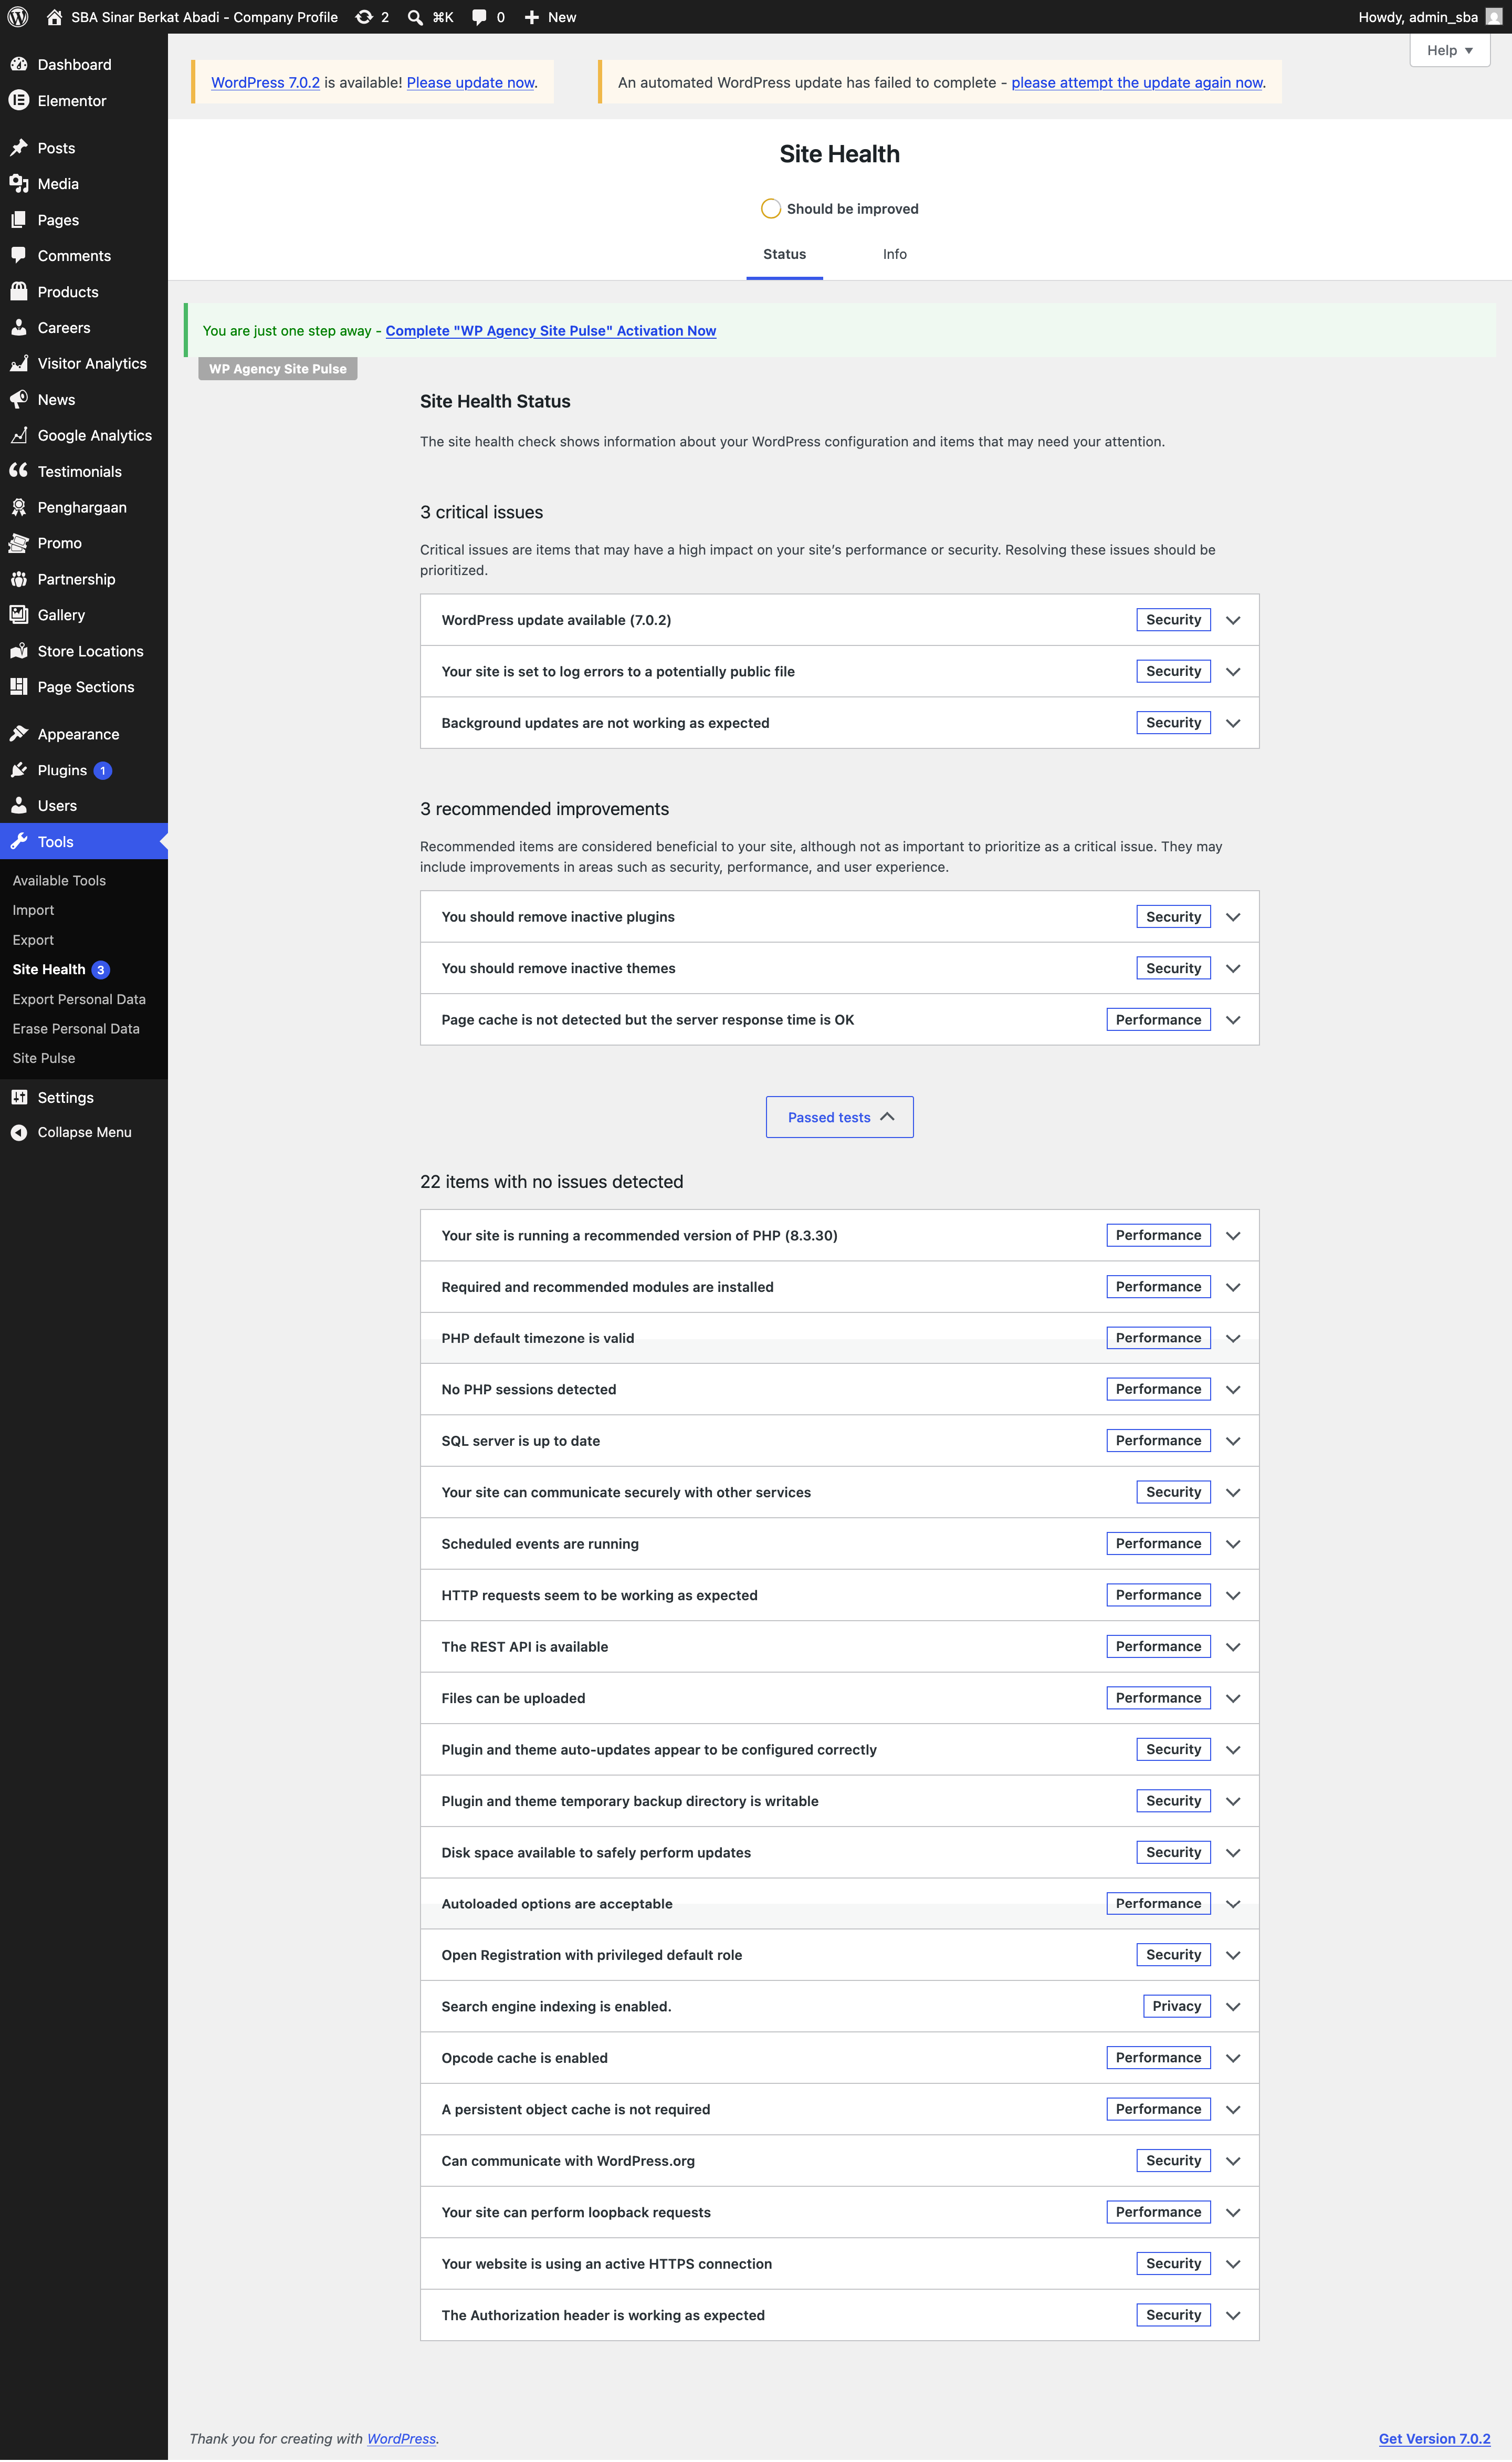Open Export Personal Data submenu item
Screen dimensions: 1512x2462
(x=79, y=1000)
